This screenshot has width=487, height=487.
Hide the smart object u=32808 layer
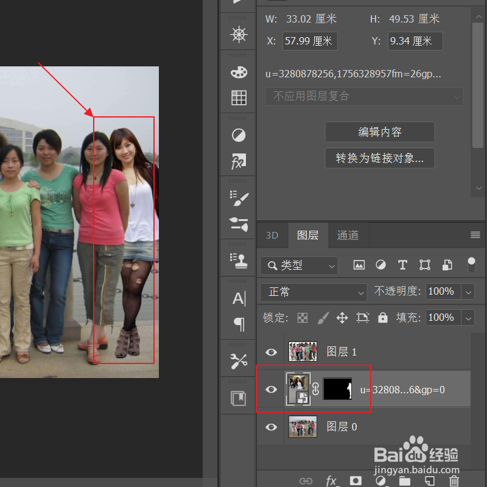click(271, 389)
